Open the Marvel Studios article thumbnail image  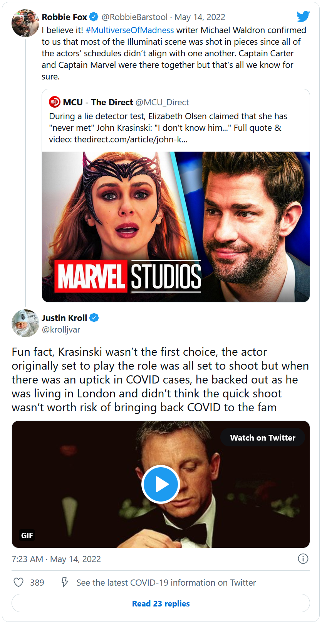point(176,226)
